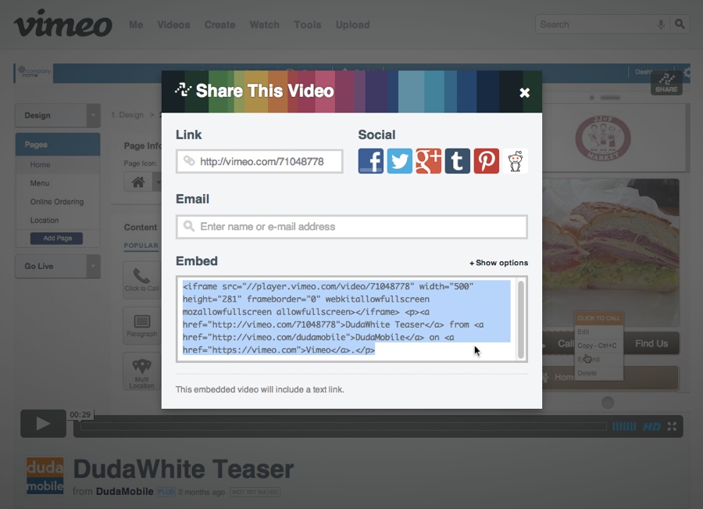This screenshot has width=703, height=509.
Task: Open the Me menu
Action: (136, 25)
